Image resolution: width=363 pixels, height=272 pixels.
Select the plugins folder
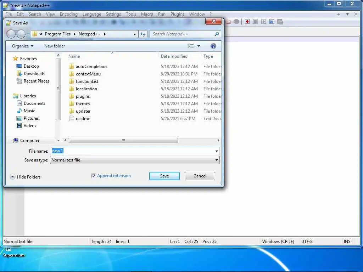82,96
